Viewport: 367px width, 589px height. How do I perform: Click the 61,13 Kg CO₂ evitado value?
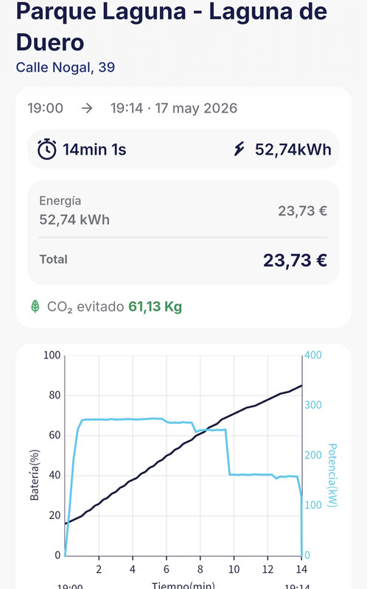(155, 306)
